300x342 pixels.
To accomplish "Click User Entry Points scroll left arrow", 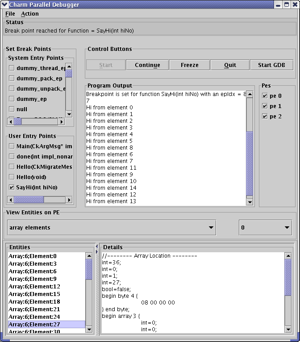I will [11, 200].
